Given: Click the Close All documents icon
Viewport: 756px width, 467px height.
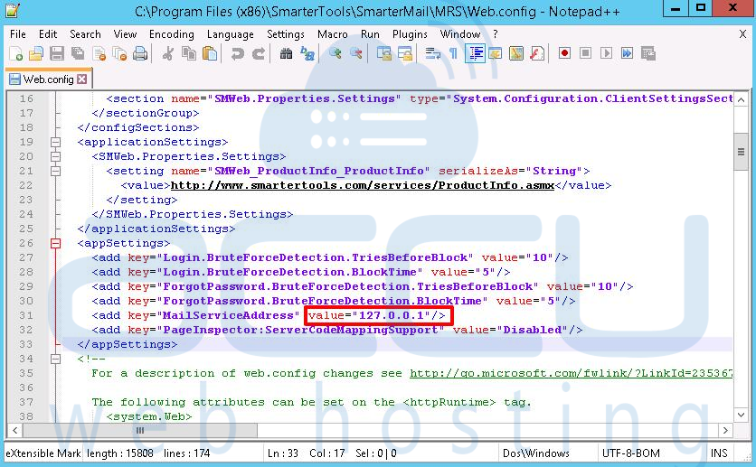Looking at the screenshot, I should pos(119,53).
